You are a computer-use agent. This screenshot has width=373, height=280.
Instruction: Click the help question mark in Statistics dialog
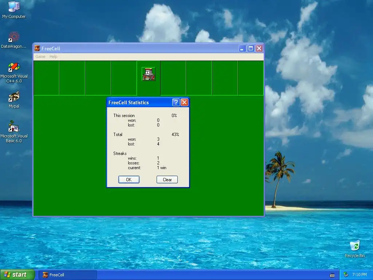[x=176, y=102]
